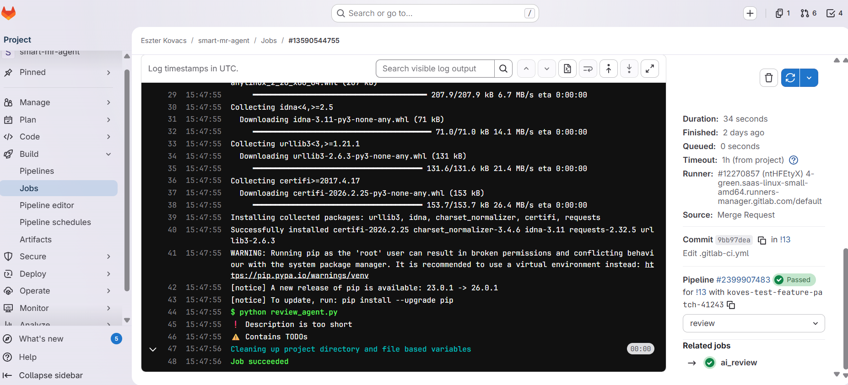Click the Search or go to field
Viewport: 848px width, 385px height.
tap(435, 13)
